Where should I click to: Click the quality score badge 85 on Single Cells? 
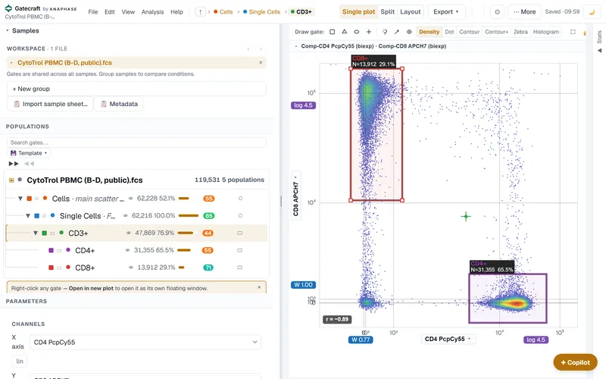point(209,215)
